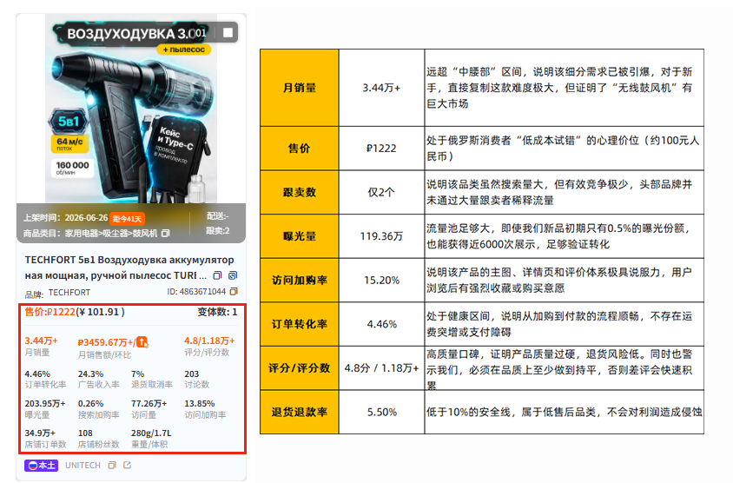Click remark starting 高质量口碑

559,369
